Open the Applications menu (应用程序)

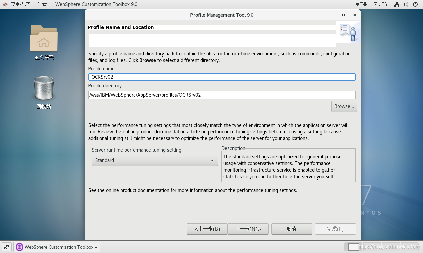click(x=20, y=4)
